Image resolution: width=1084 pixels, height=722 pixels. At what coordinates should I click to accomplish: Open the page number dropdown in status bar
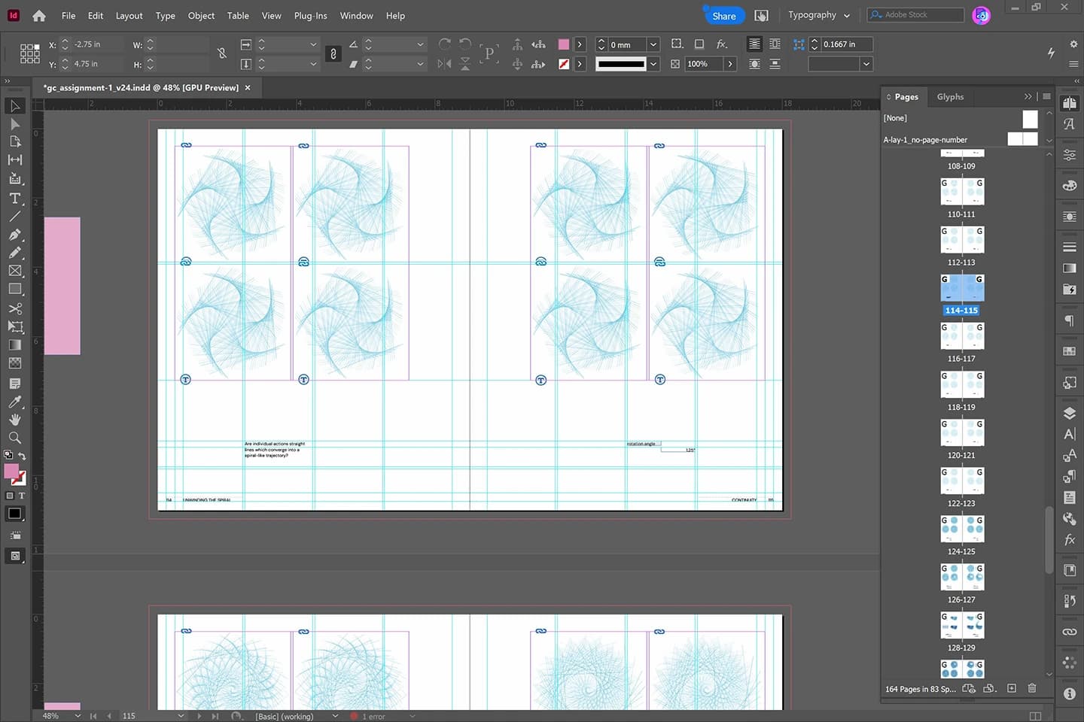[x=181, y=716]
